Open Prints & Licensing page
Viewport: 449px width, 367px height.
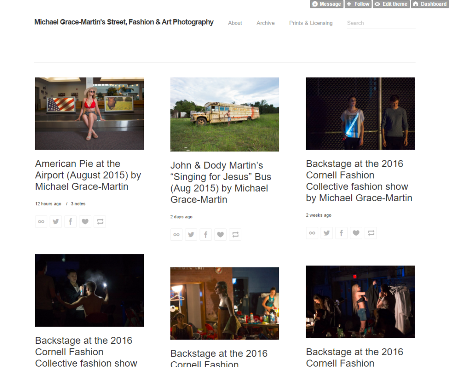click(311, 23)
